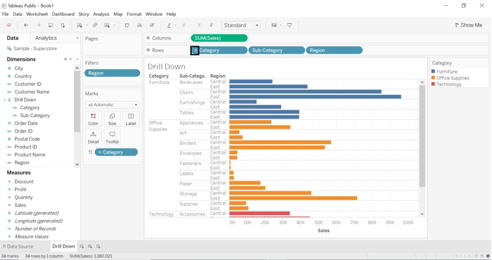This screenshot has width=492, height=260.
Task: Create new worksheet via toolbar icon
Action: pyautogui.click(x=80, y=25)
